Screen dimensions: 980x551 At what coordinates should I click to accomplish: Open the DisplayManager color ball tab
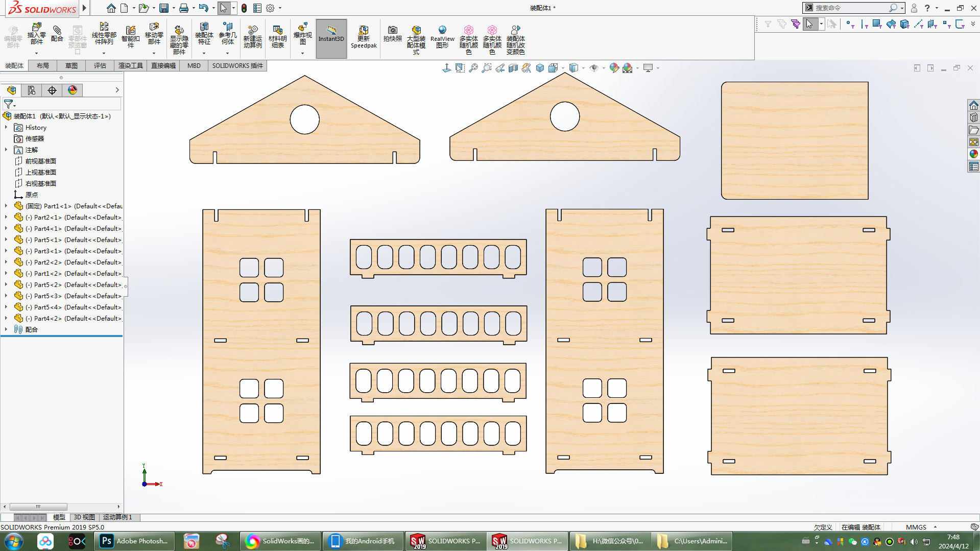coord(73,90)
